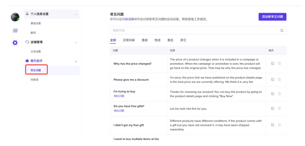Edit the 'I didn't get my free gift' entry
305x146 pixels.
coord(273,125)
